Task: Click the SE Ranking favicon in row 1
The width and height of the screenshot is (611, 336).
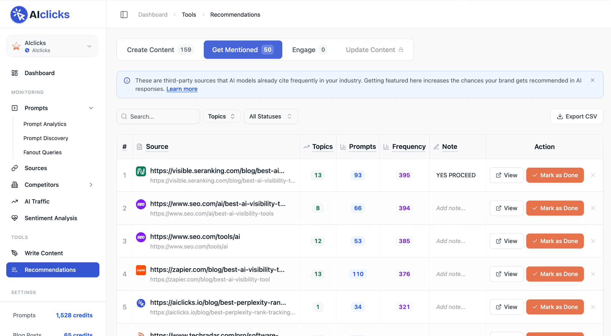Action: tap(141, 171)
